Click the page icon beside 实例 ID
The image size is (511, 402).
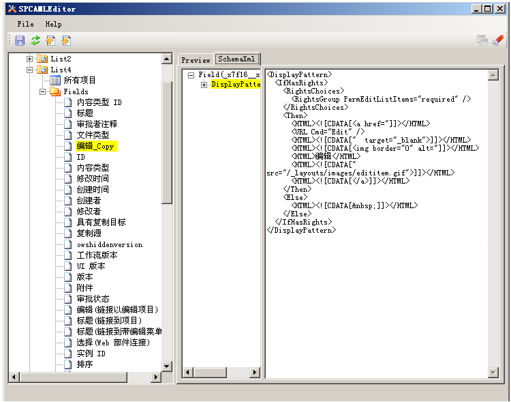pos(67,354)
